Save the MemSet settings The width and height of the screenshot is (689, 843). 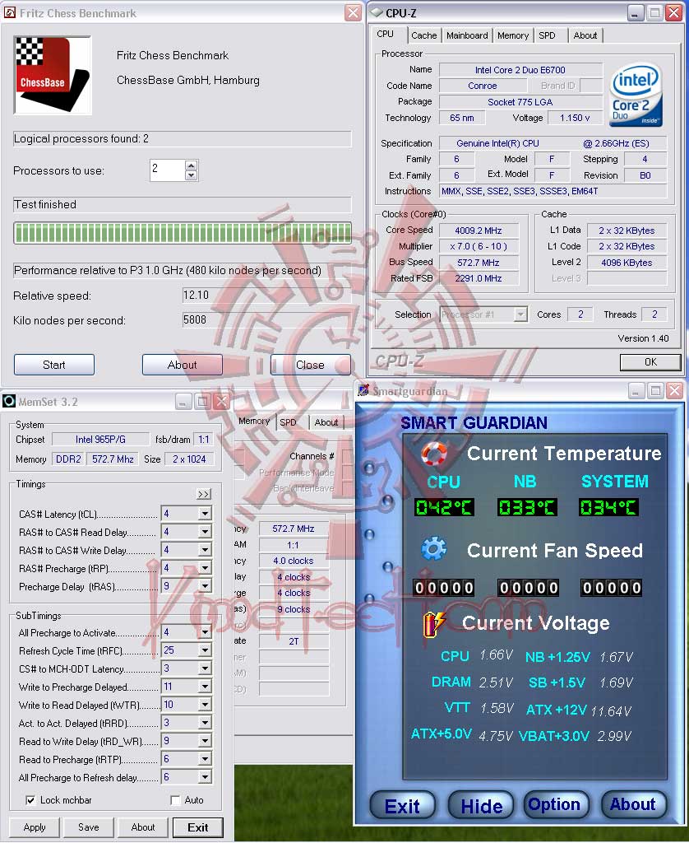click(x=89, y=827)
